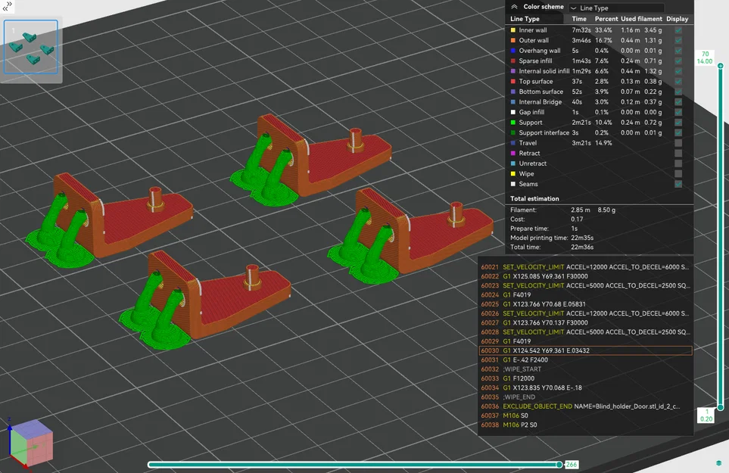The width and height of the screenshot is (729, 473).
Task: Click the Inner wall yellow color swatch
Action: [513, 30]
